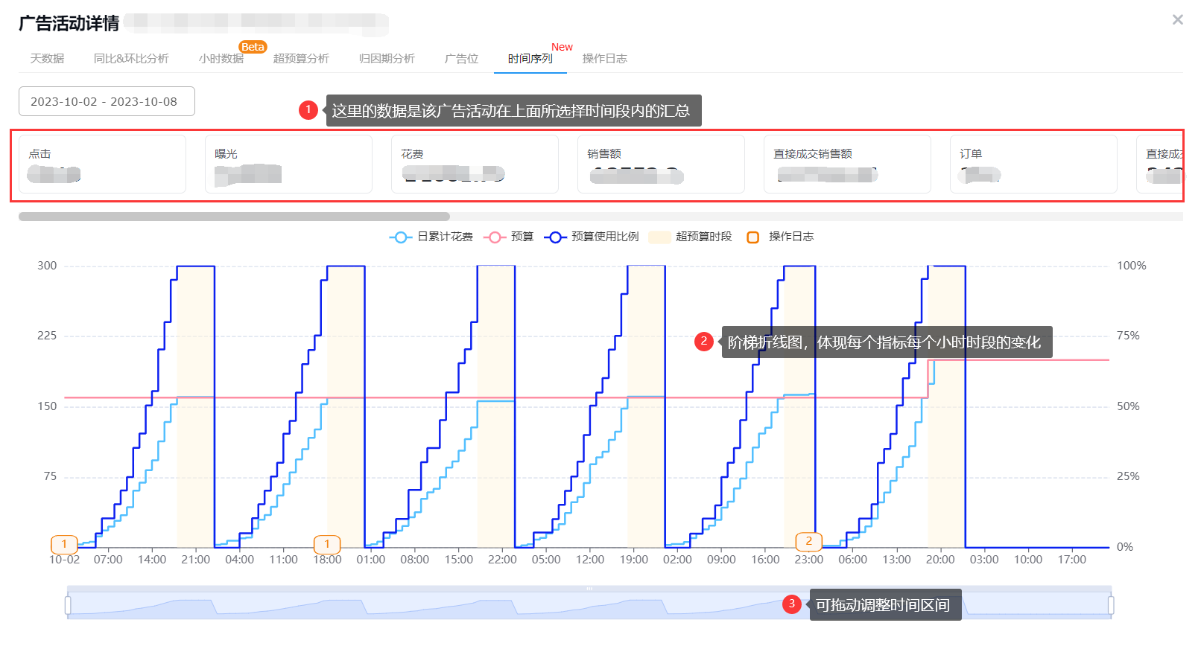Click the 21:00 x-axis label

click(x=196, y=560)
